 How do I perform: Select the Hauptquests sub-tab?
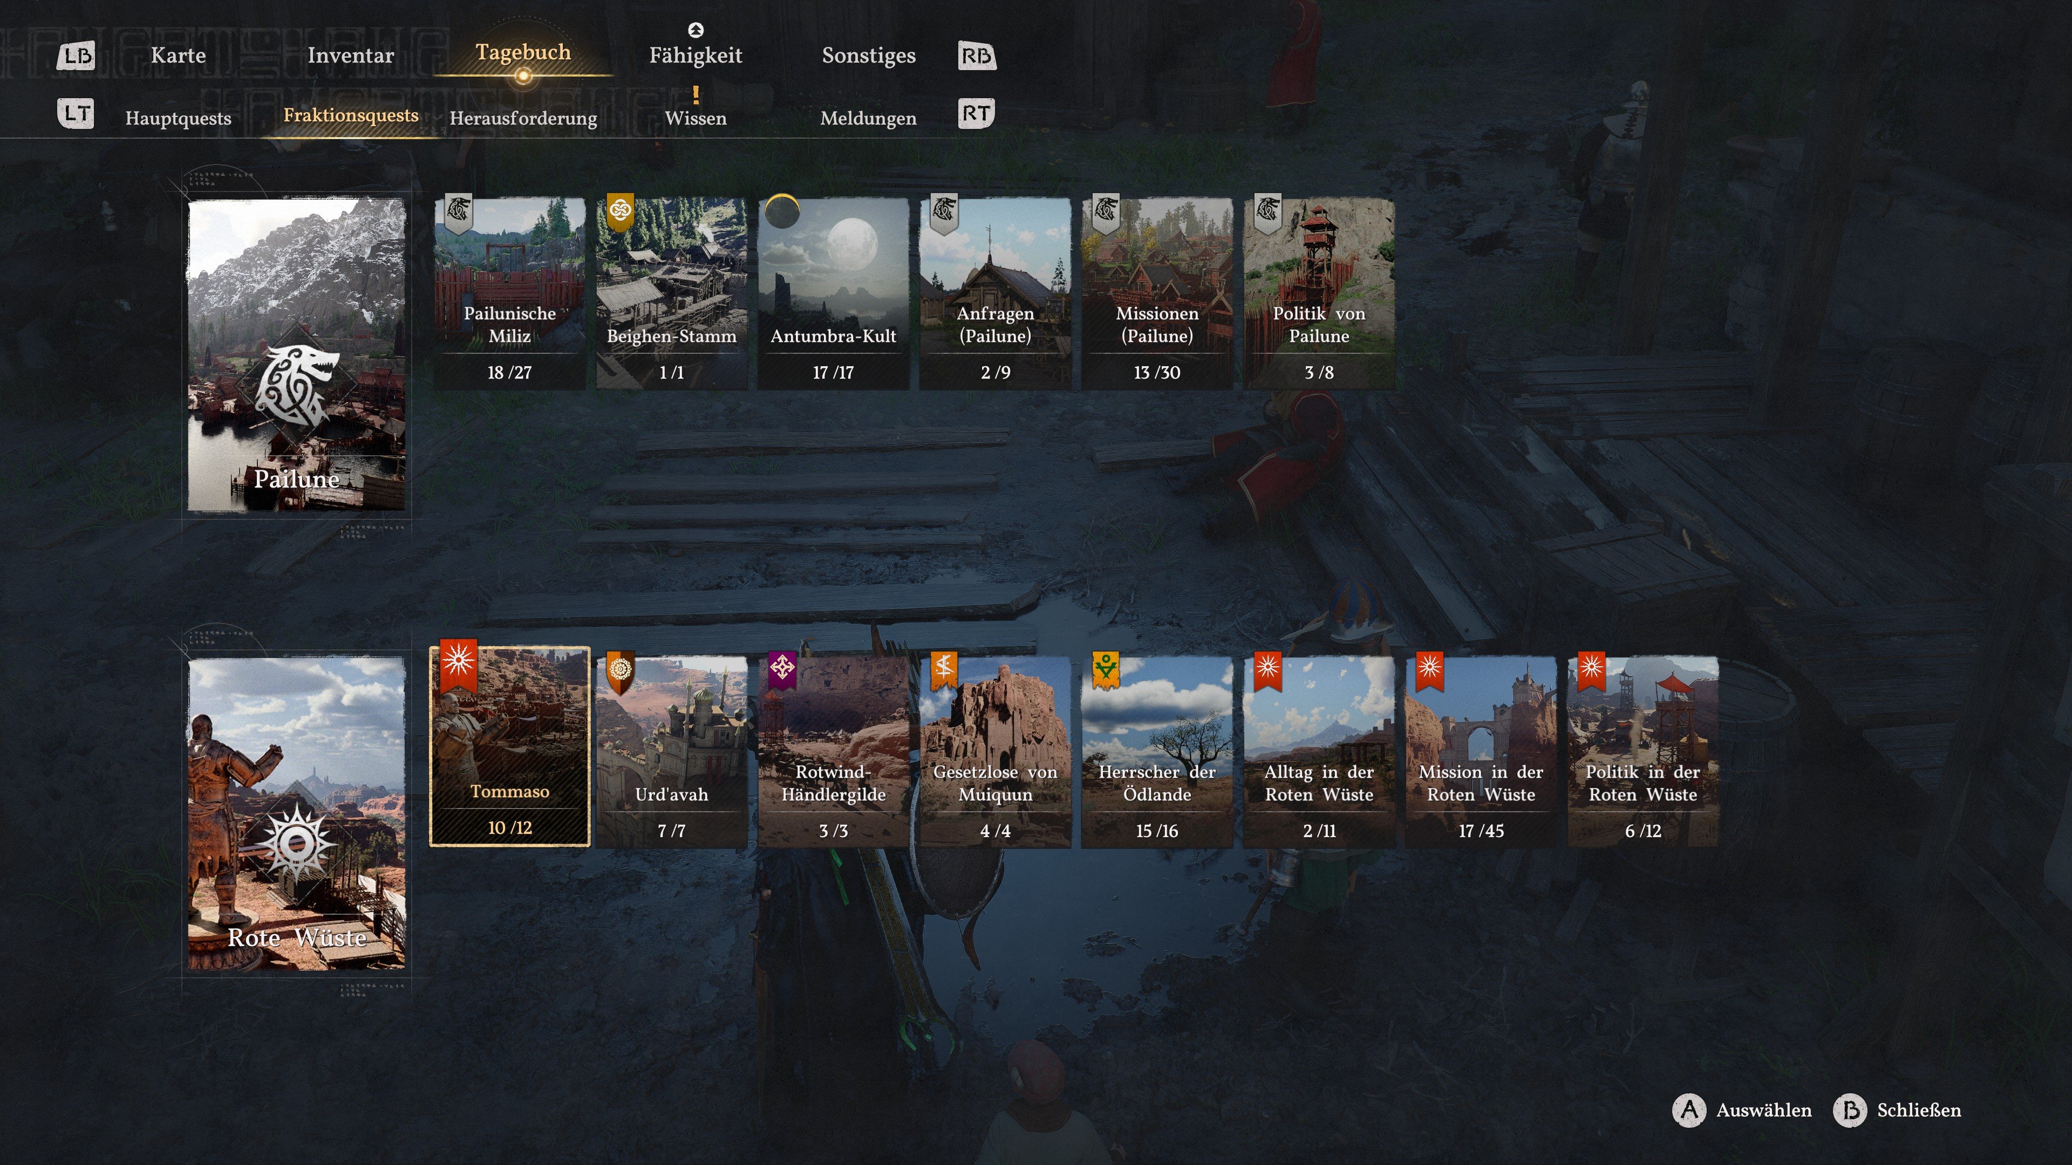[178, 118]
